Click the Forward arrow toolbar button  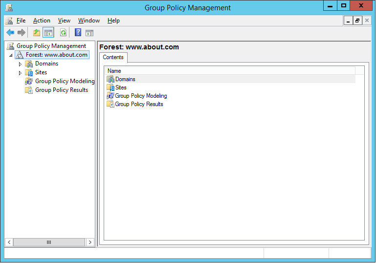coord(22,32)
